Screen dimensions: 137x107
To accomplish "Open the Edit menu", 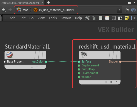I will (22, 18).
